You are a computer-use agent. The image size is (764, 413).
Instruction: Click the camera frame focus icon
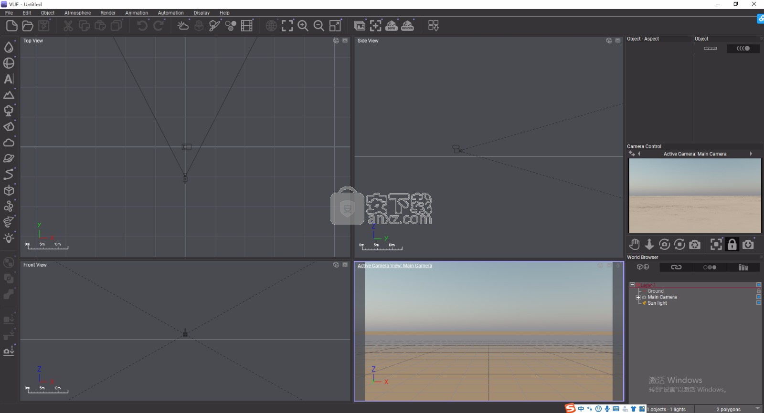click(x=716, y=244)
